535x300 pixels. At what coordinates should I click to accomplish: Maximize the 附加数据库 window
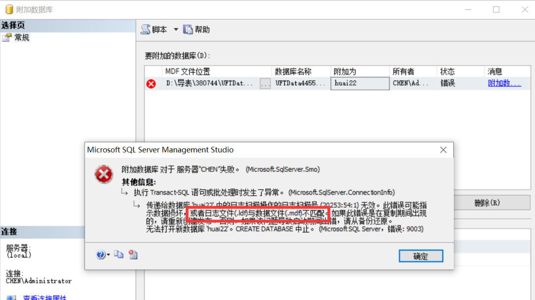[496, 9]
